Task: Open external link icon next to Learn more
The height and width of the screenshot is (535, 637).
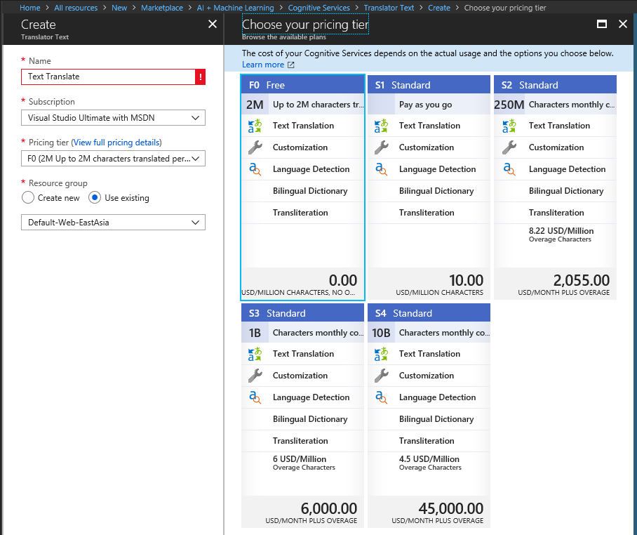Action: click(x=291, y=65)
